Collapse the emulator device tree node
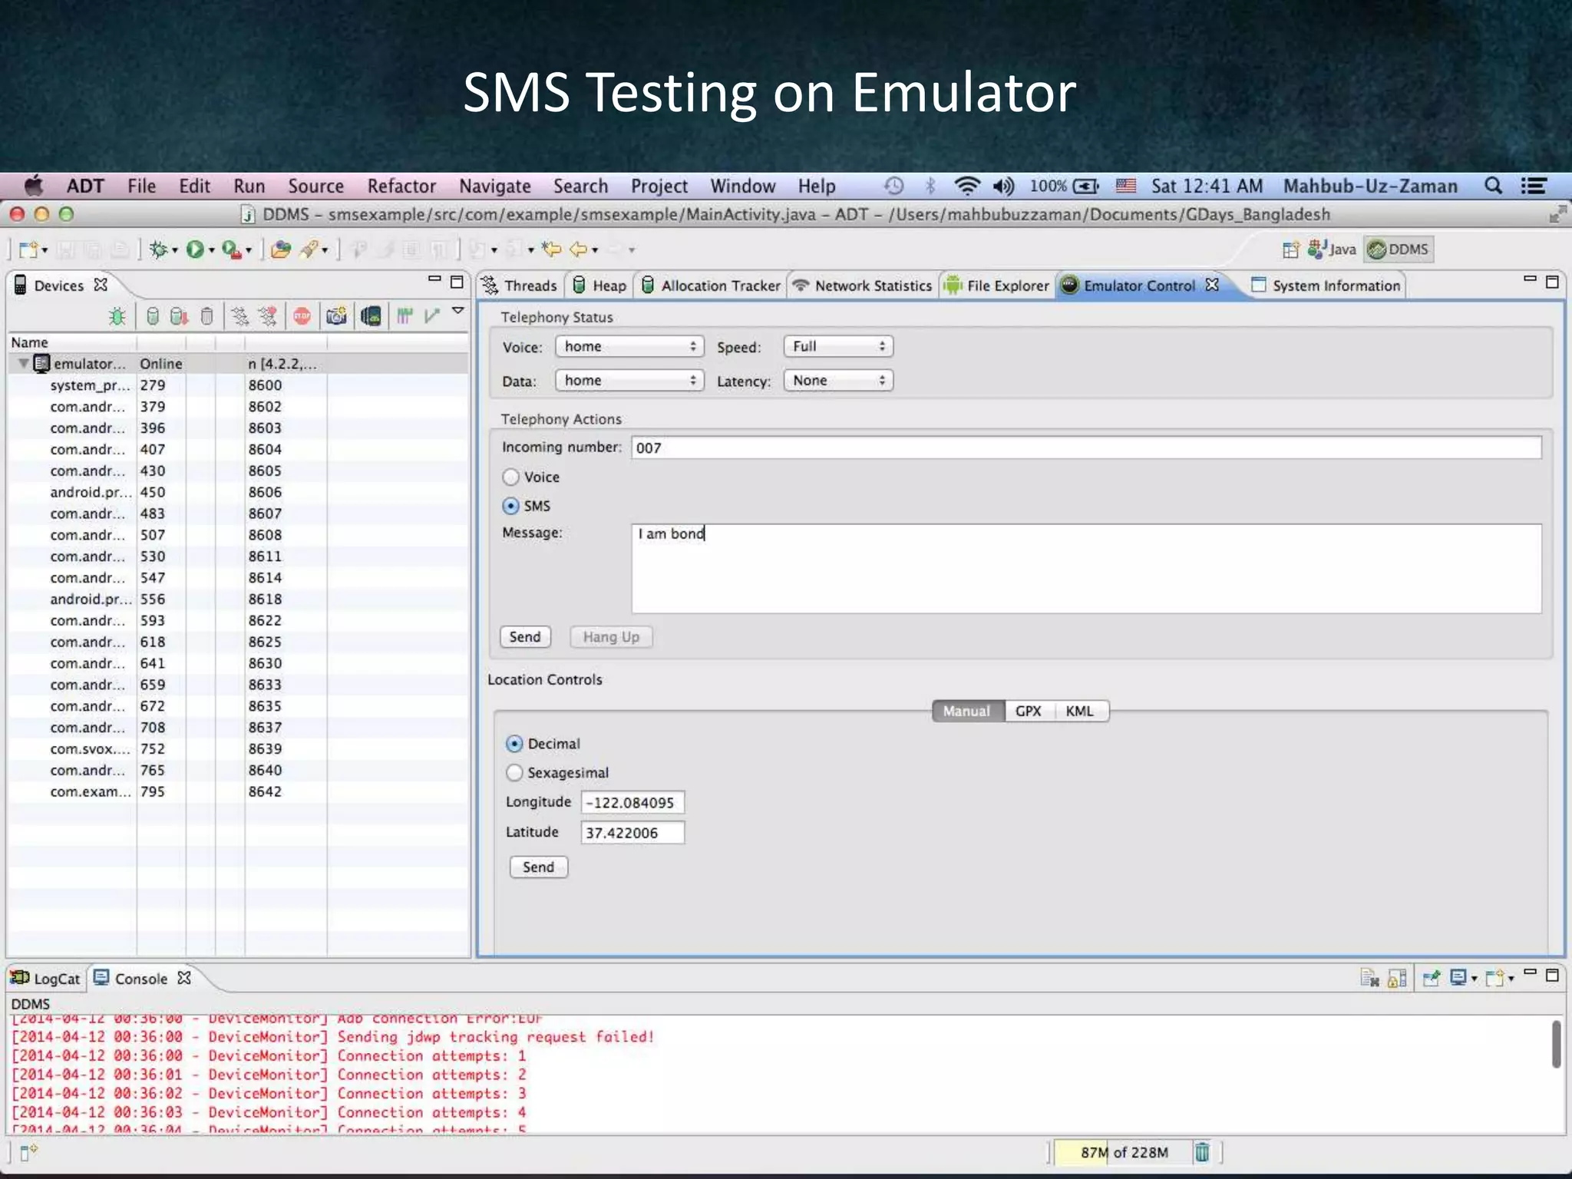 pyautogui.click(x=24, y=363)
